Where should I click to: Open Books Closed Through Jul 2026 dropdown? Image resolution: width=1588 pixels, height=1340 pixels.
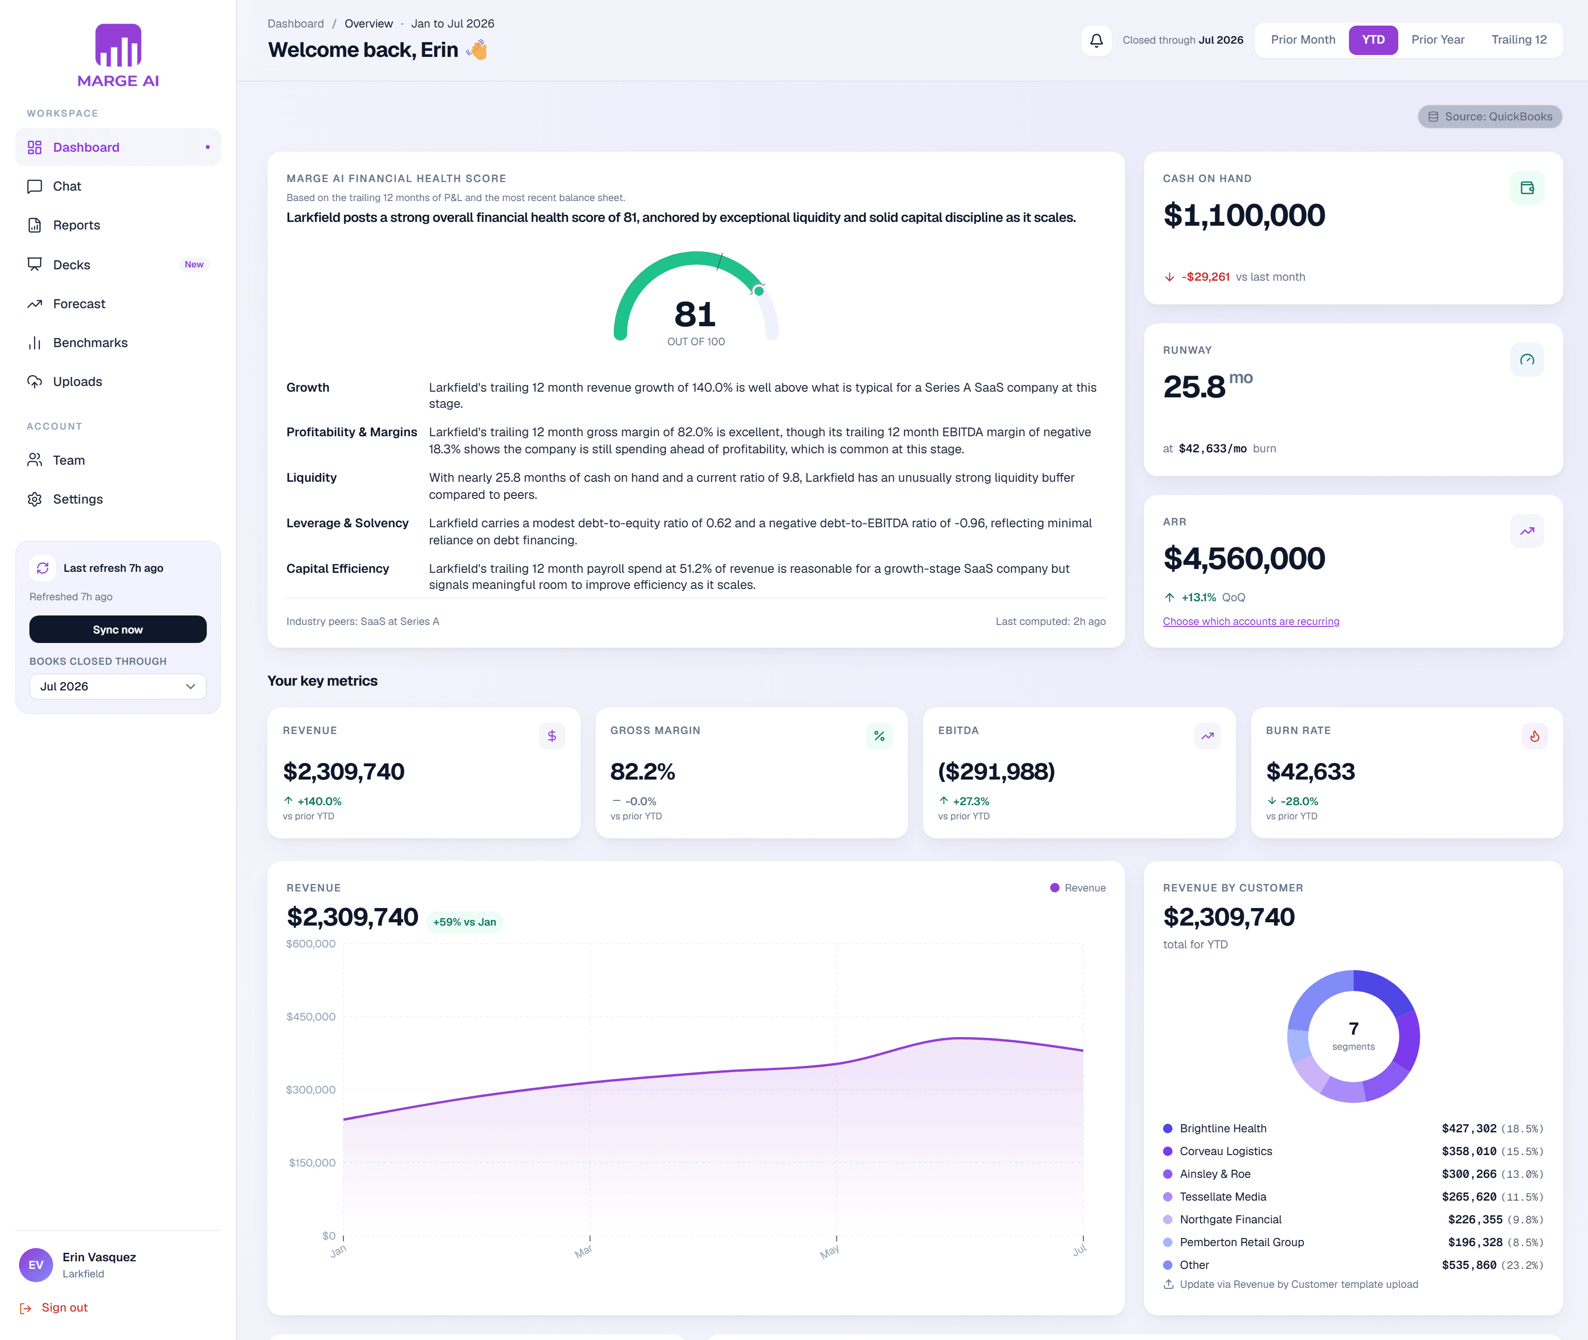click(x=118, y=687)
